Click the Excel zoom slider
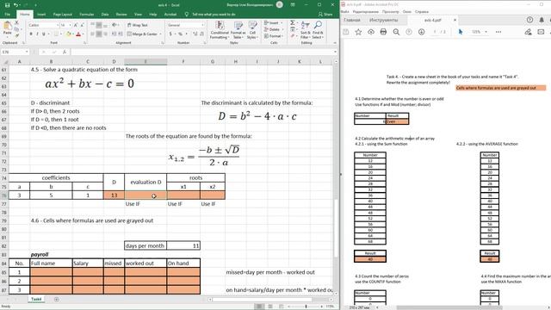The height and width of the screenshot is (310, 551). click(306, 307)
